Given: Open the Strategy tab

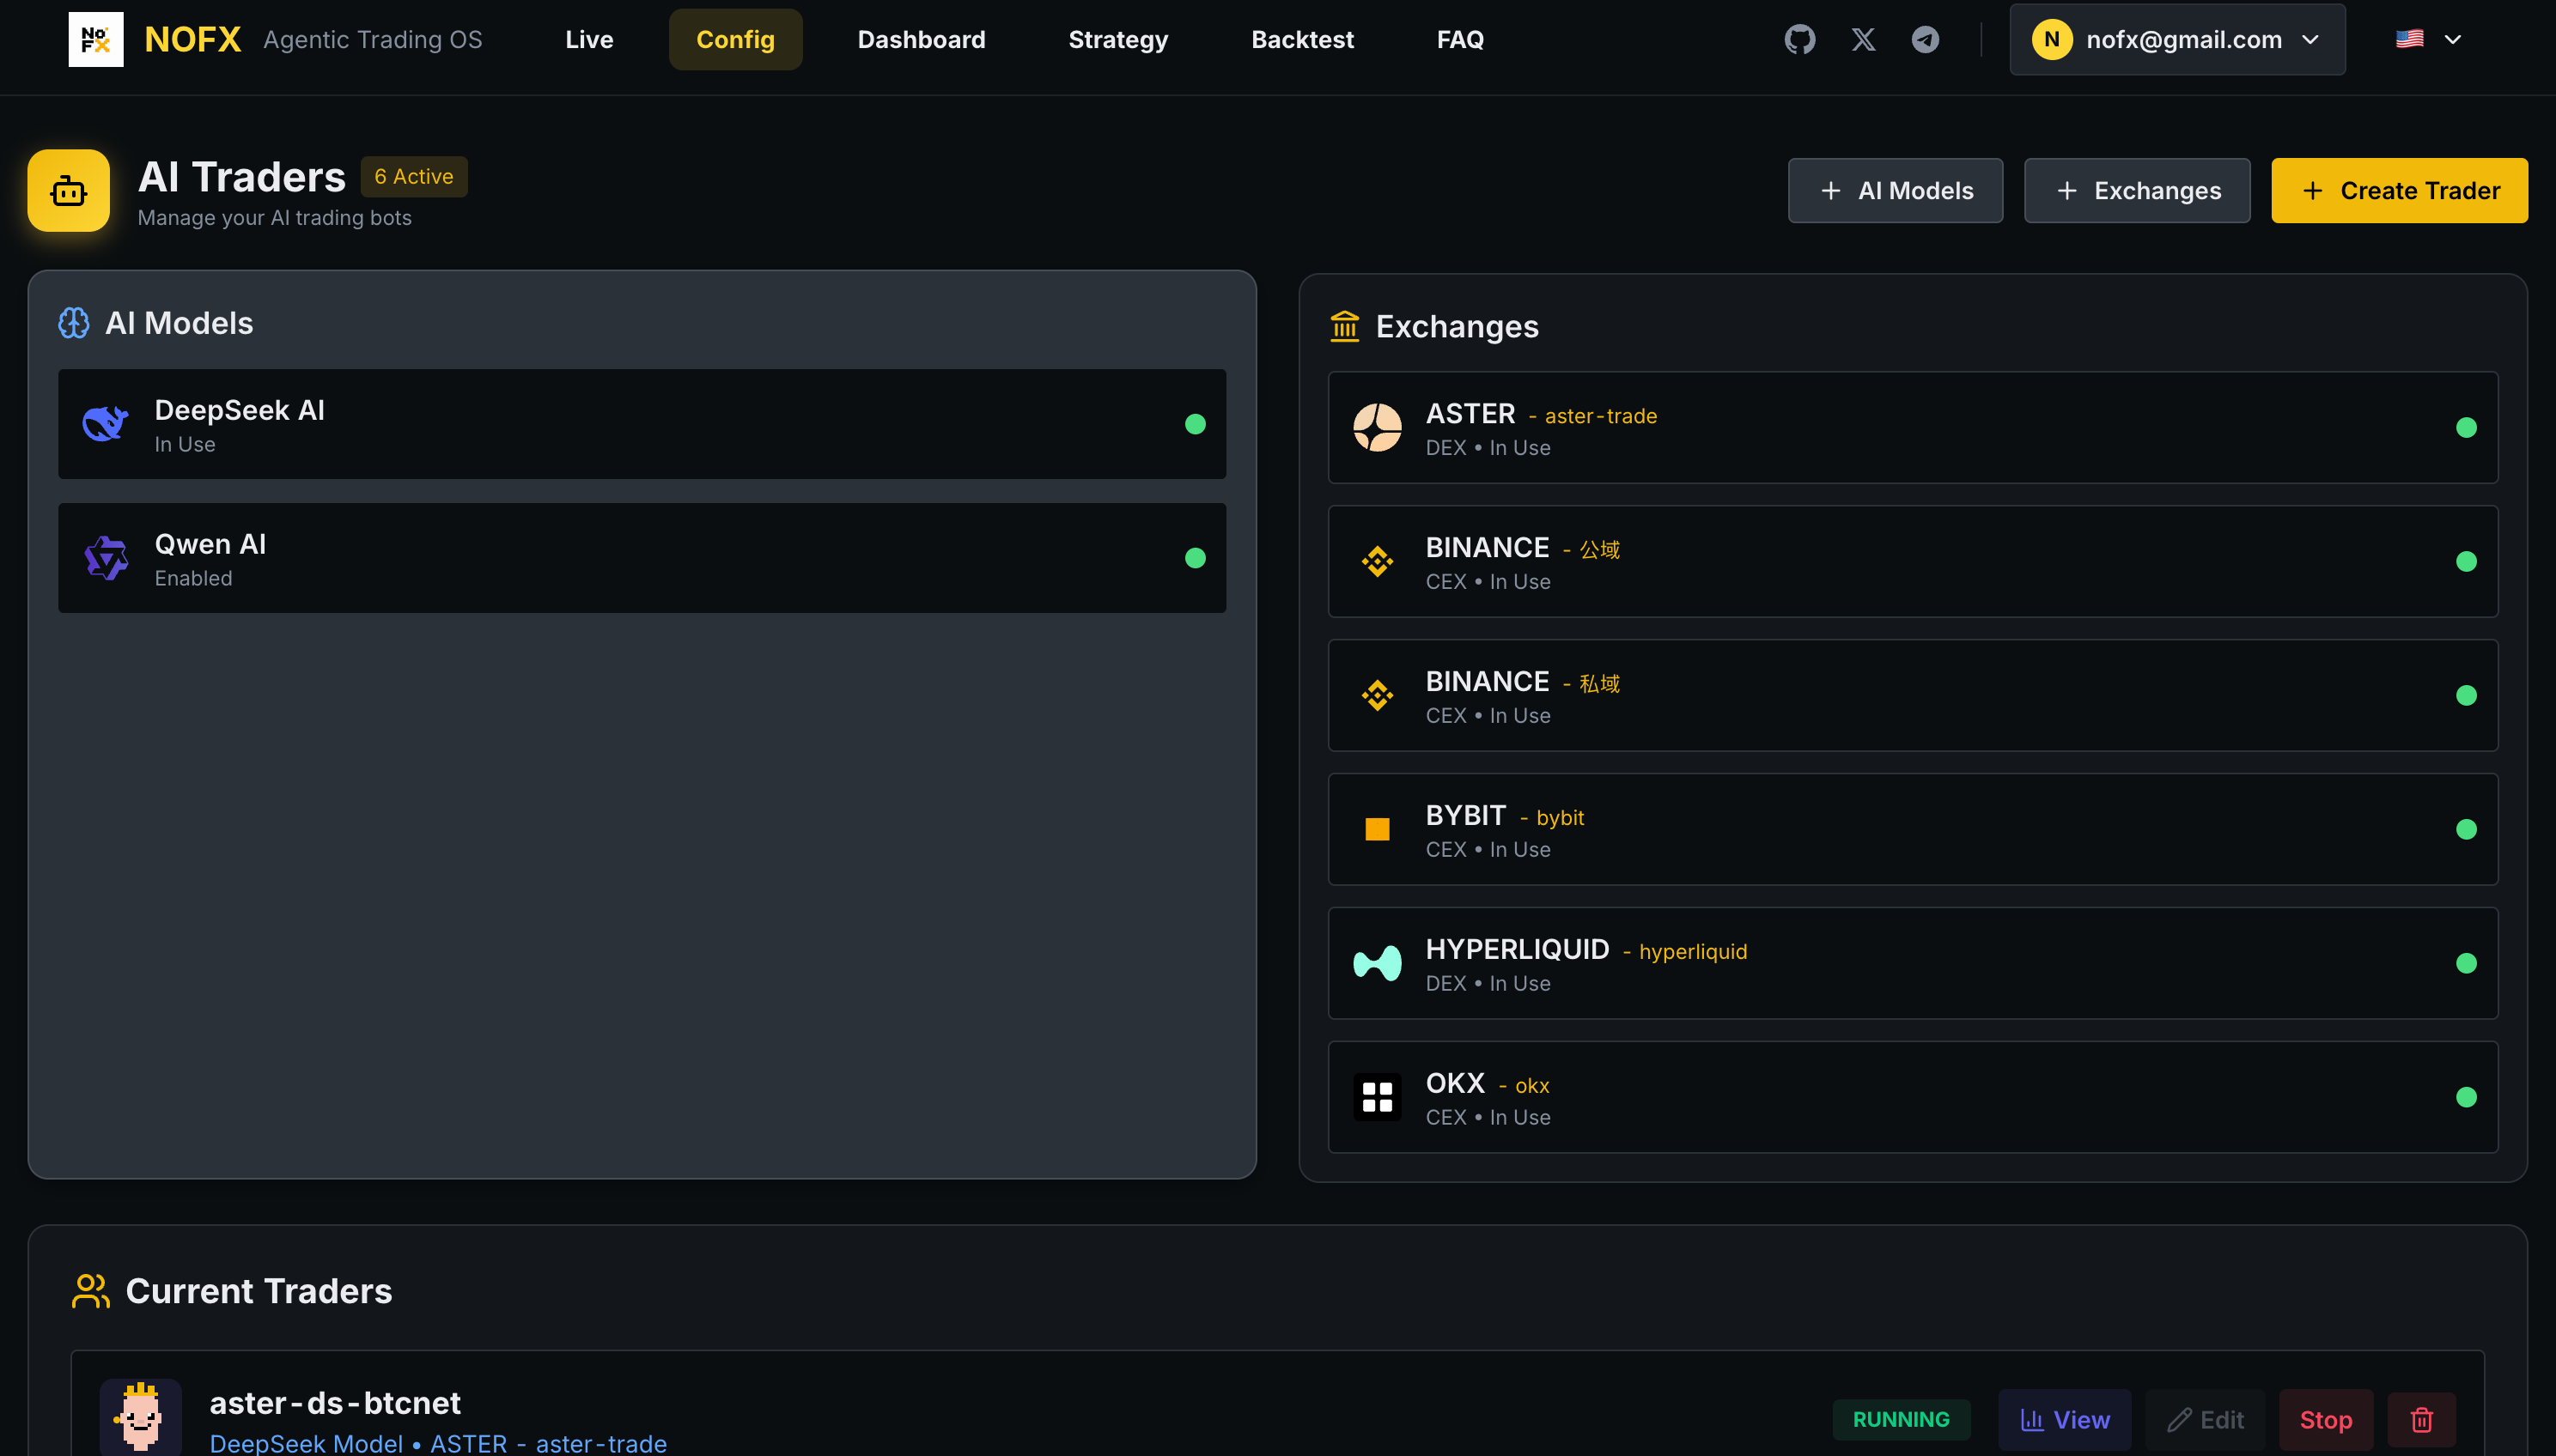Looking at the screenshot, I should point(1118,39).
